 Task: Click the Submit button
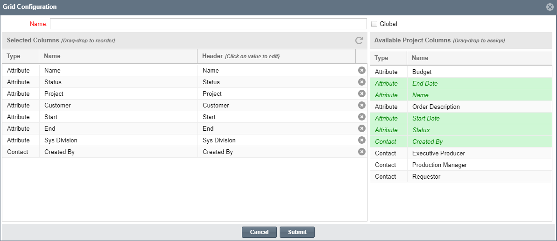pos(297,232)
